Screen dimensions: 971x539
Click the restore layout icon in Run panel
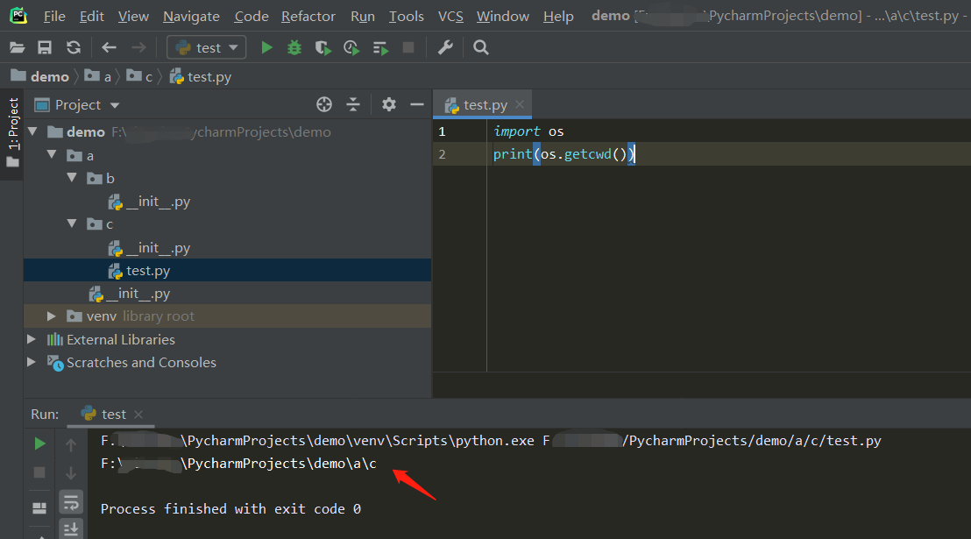tap(39, 508)
